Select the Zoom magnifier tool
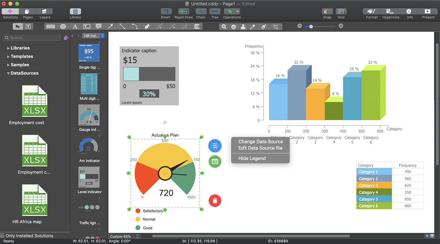 click(224, 26)
